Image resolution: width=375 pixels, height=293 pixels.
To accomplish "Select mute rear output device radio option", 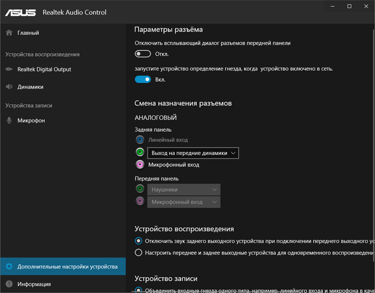I will pyautogui.click(x=139, y=240).
